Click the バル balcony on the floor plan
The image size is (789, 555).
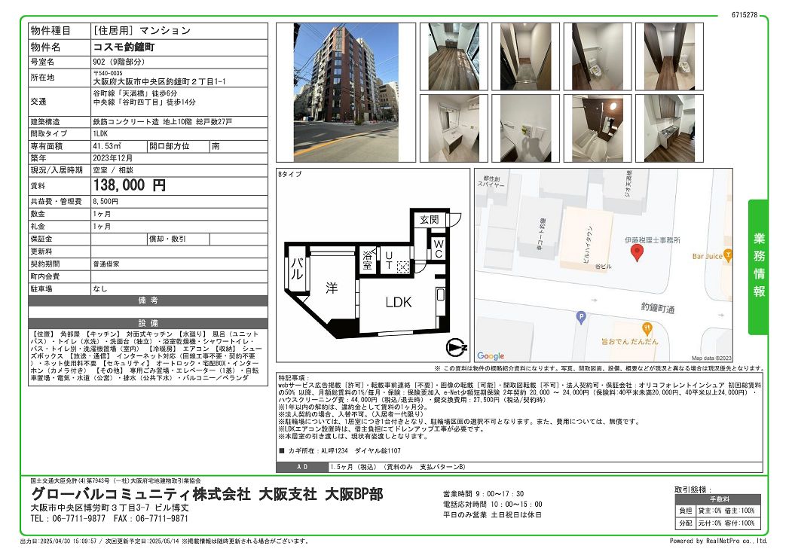[x=297, y=268]
